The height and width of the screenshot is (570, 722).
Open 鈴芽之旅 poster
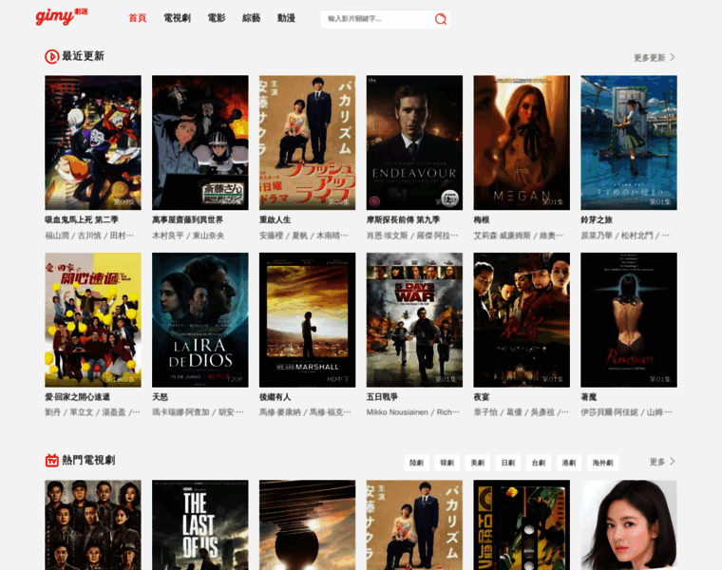click(x=629, y=142)
